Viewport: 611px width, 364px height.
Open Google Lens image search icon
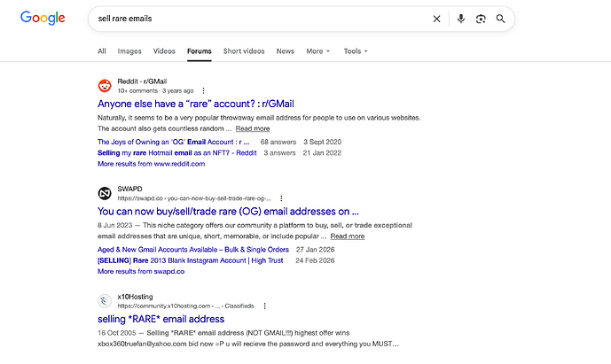click(481, 19)
